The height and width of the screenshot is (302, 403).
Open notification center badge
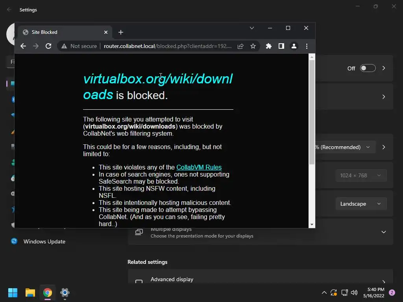pyautogui.click(x=392, y=293)
